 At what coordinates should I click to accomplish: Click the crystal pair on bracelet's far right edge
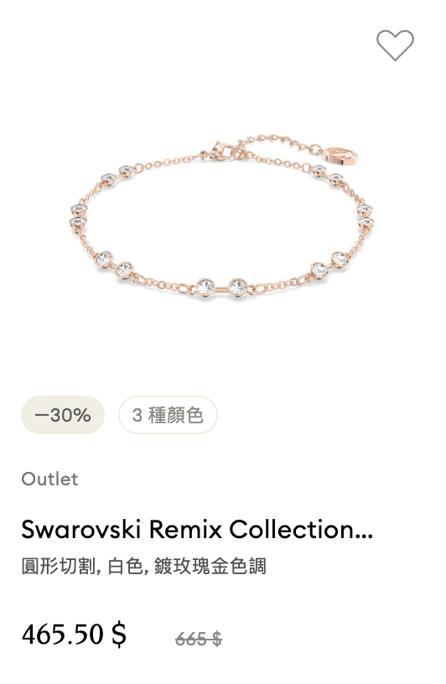(366, 216)
